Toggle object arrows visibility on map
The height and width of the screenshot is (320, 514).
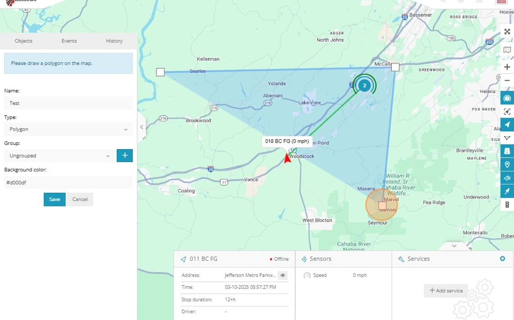pyautogui.click(x=507, y=125)
